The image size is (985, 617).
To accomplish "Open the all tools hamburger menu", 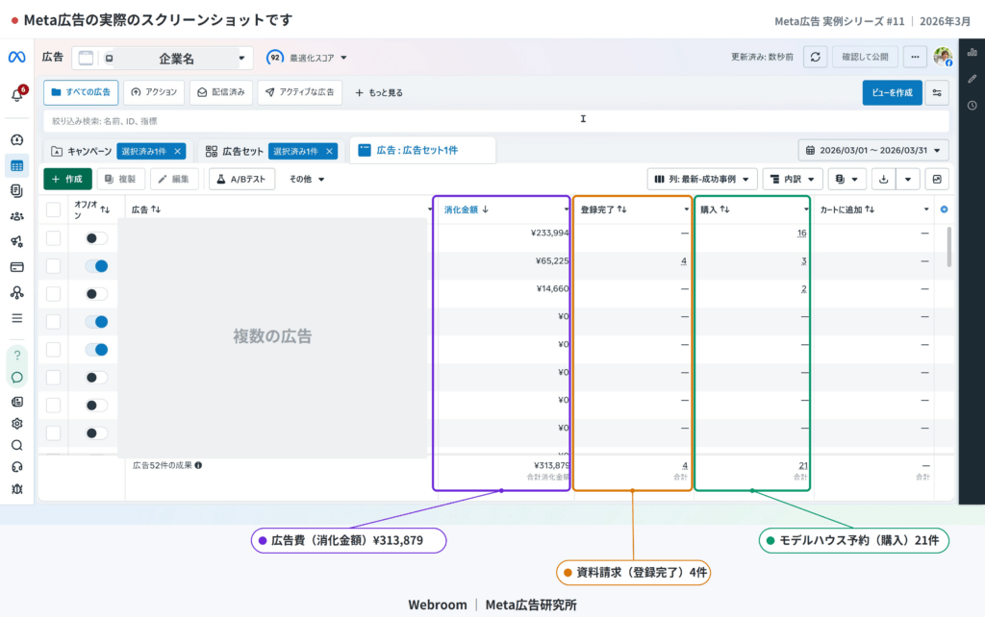I will click(x=17, y=318).
